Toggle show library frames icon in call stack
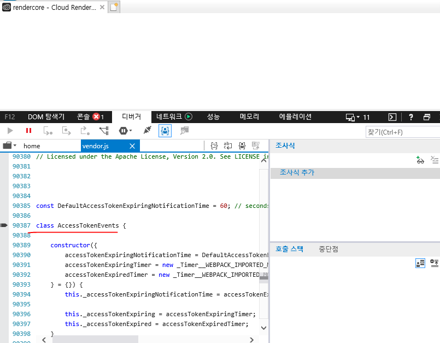The width and height of the screenshot is (440, 343). pos(420,263)
